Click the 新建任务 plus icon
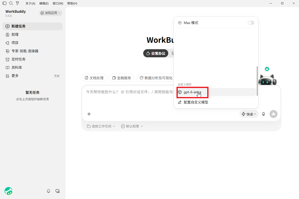299x199 pixels. coord(7,26)
